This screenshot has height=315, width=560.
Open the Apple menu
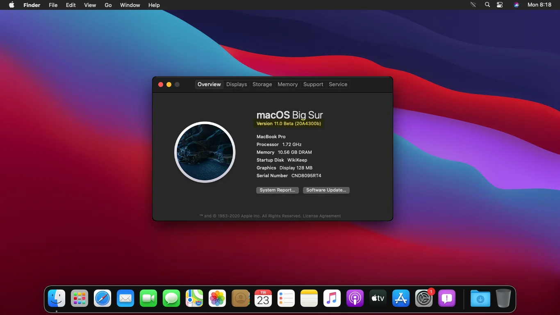click(11, 5)
